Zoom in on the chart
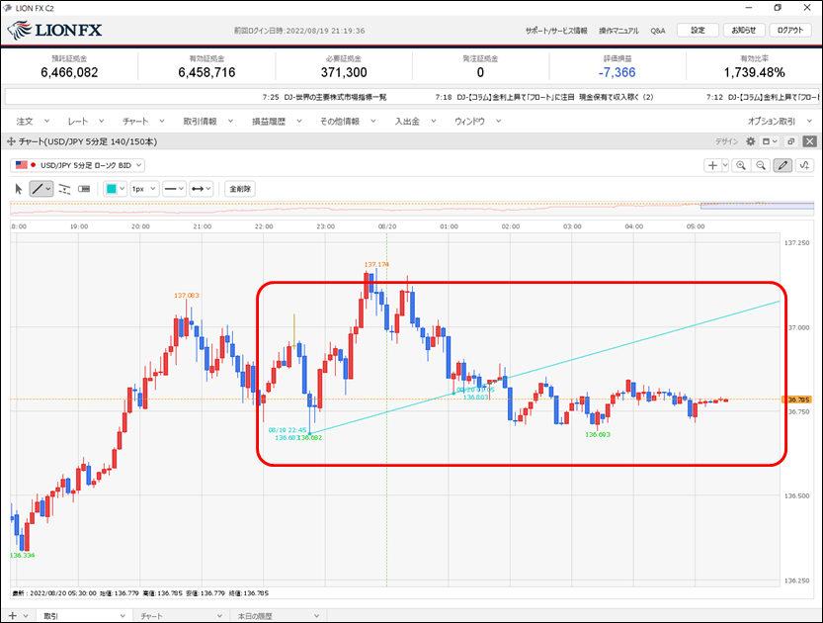The height and width of the screenshot is (623, 823). point(741,165)
